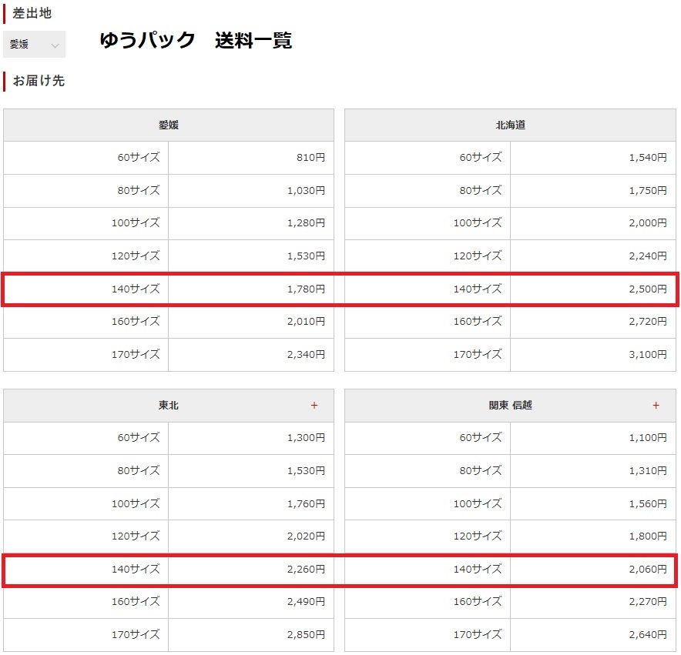Select 東北 80サイズ price 1,530円
This screenshot has height=655, width=681.
(x=306, y=470)
